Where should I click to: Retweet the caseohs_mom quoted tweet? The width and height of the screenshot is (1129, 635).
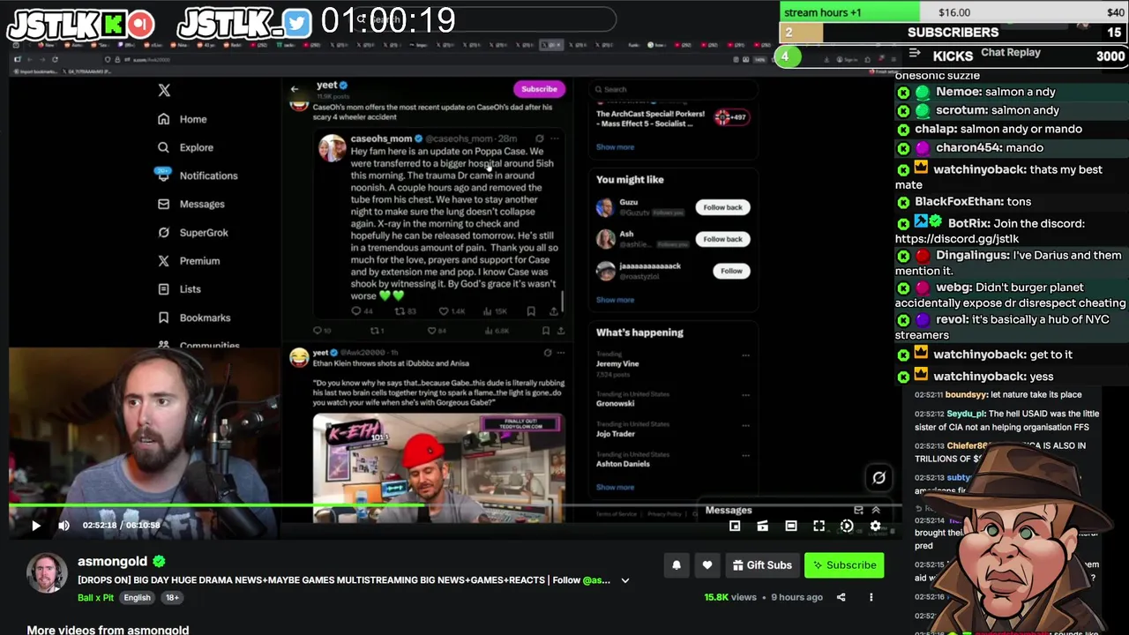click(x=400, y=311)
